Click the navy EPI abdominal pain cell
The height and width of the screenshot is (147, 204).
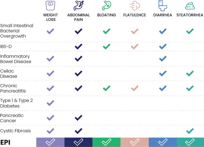78,142
